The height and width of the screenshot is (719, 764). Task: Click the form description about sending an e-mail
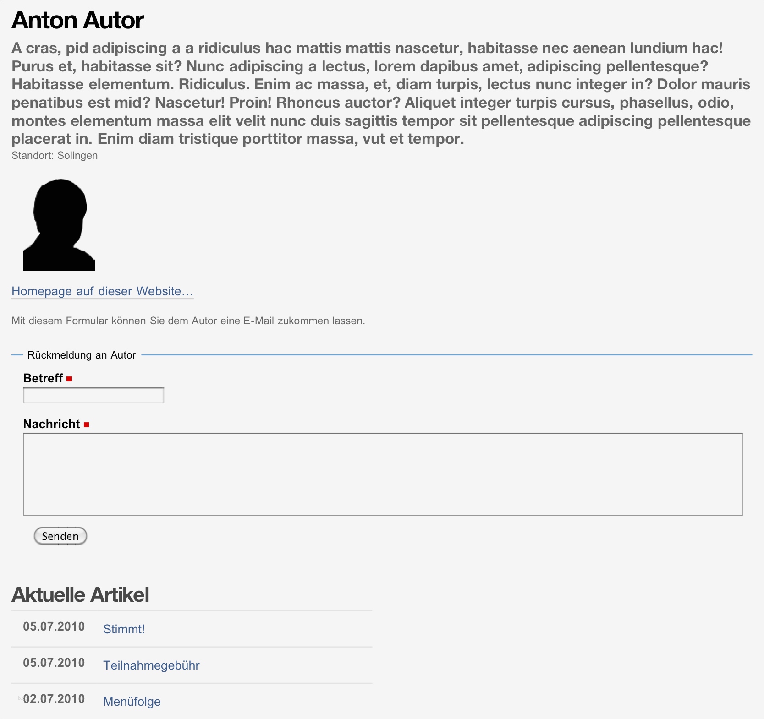click(188, 321)
